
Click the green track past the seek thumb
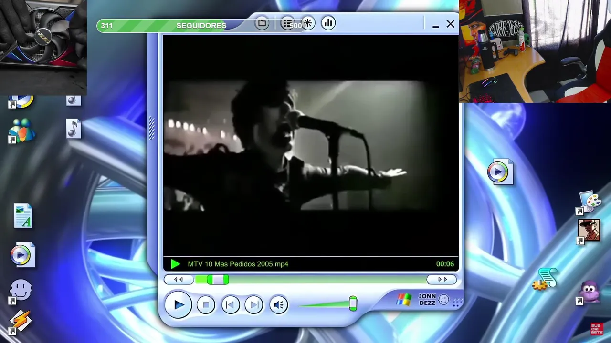pyautogui.click(x=327, y=280)
